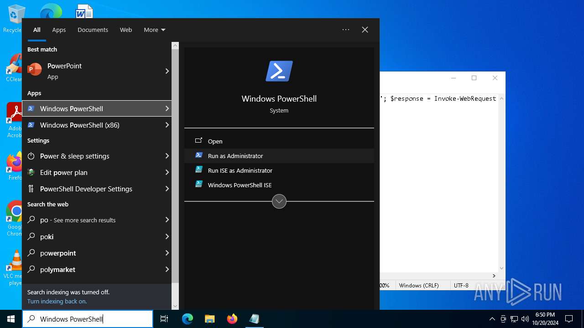
Task: Expand Edit power plan arrow
Action: pos(167,172)
